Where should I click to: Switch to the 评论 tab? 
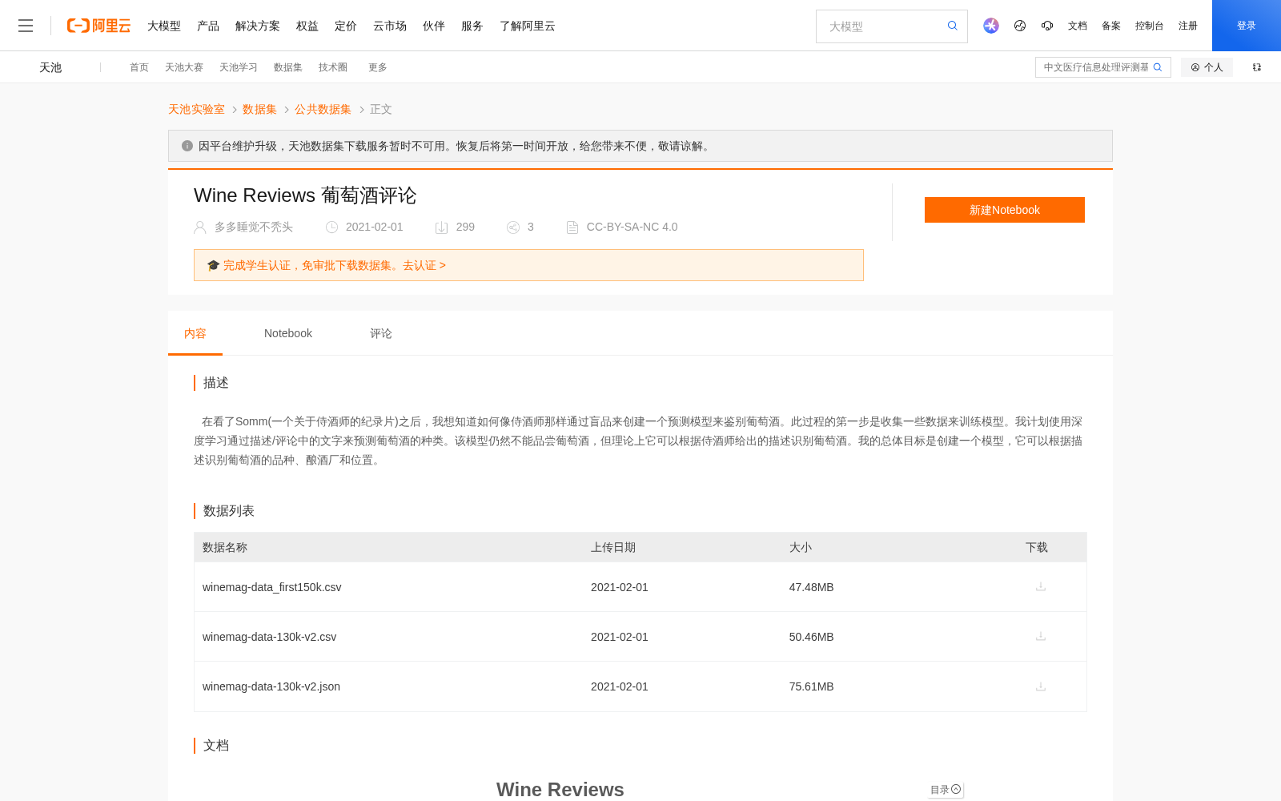coord(381,333)
